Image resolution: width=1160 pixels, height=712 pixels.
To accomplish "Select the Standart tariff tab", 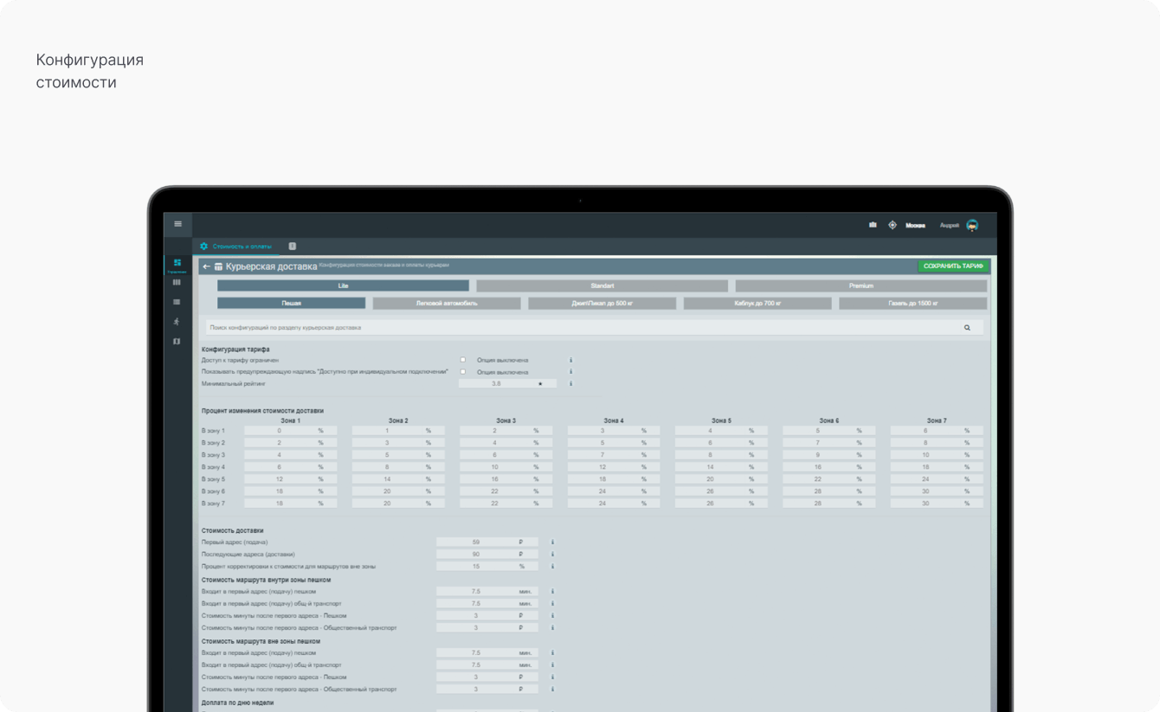I will click(x=602, y=285).
